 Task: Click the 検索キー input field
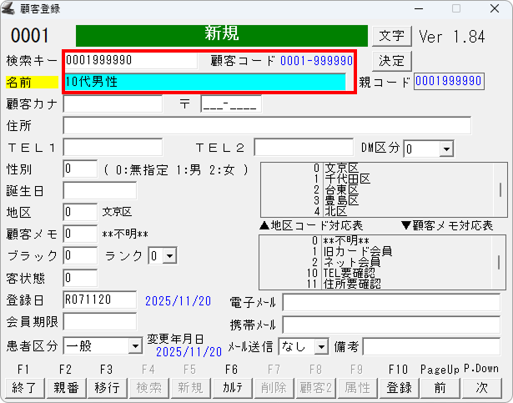129,61
